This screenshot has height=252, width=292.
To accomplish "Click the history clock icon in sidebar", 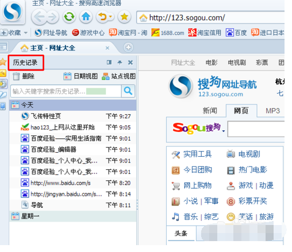I will point(3,84).
